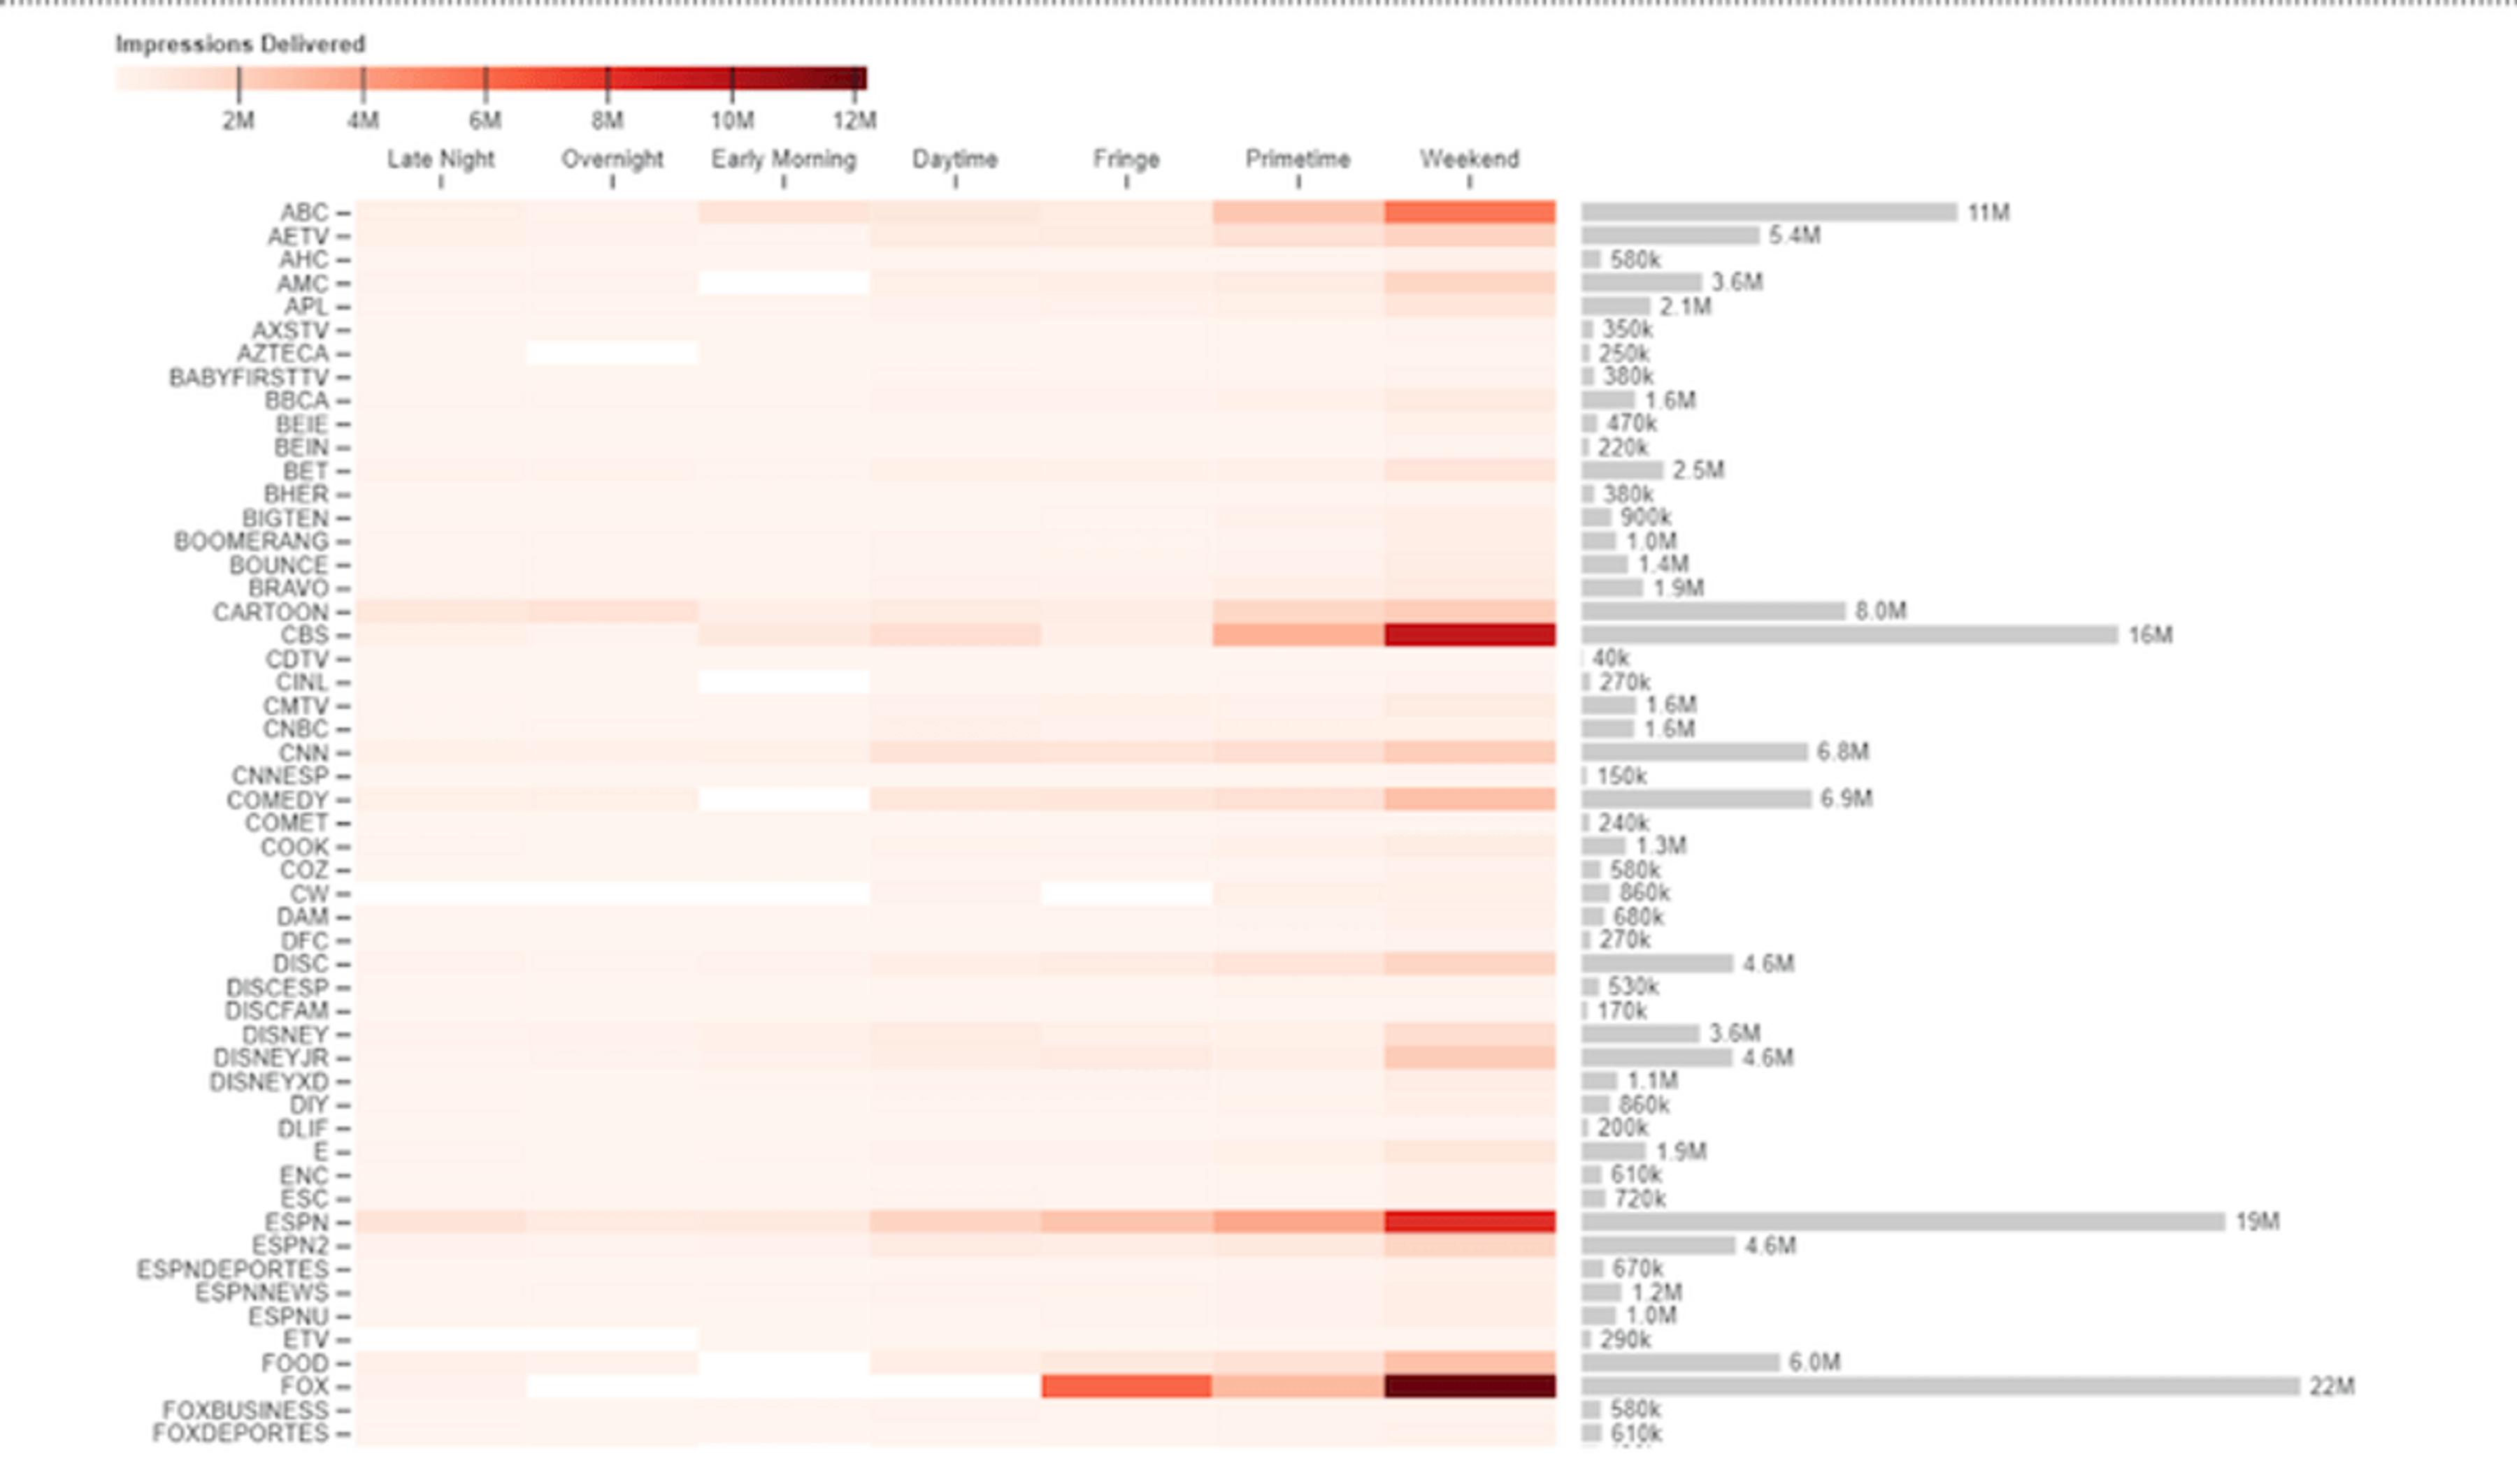Click the 8M mark on color legend
The height and width of the screenshot is (1484, 2517).
pos(608,80)
